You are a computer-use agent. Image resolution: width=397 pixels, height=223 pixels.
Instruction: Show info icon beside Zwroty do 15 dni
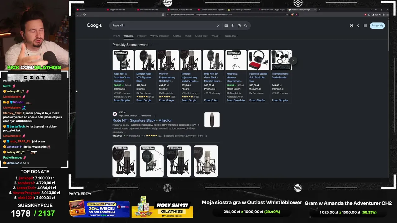click(206, 136)
